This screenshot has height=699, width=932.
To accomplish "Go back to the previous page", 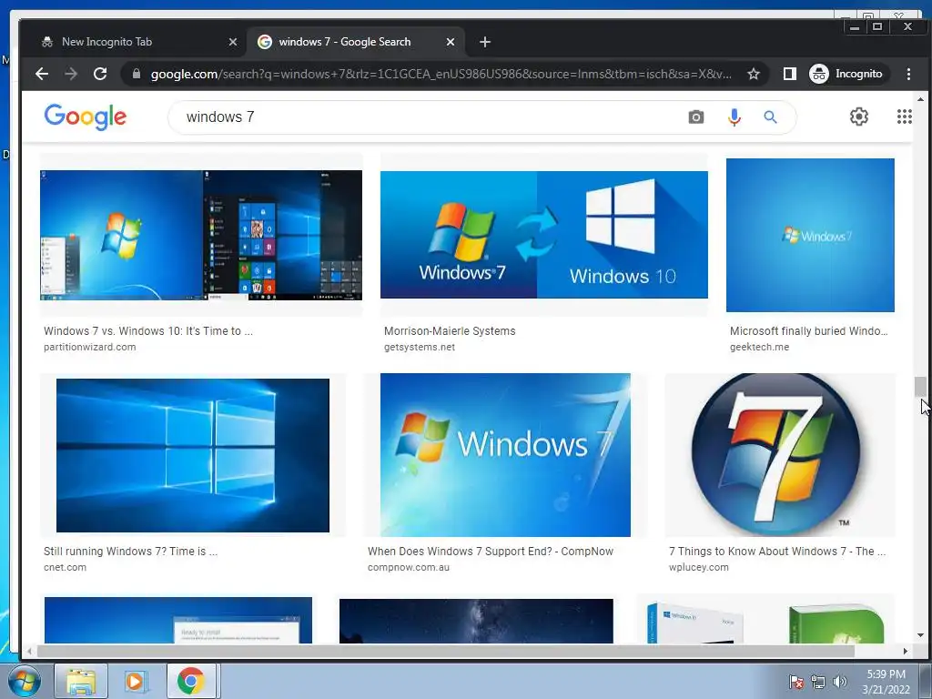I will pyautogui.click(x=42, y=74).
